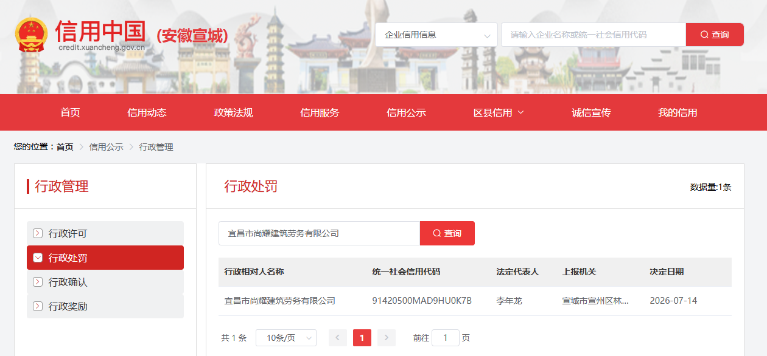
Task: Focus the 前往 page number input
Action: click(446, 338)
